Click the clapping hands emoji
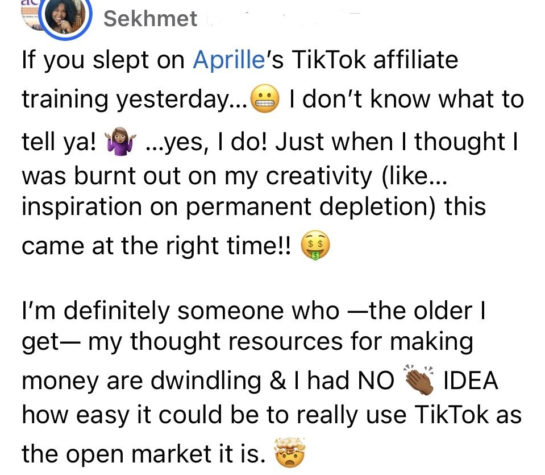Image resolution: width=545 pixels, height=475 pixels. pyautogui.click(x=420, y=380)
